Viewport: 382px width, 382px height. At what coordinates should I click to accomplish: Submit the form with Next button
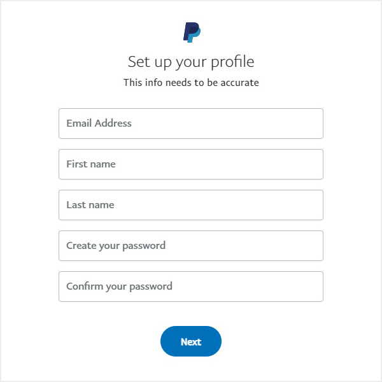point(191,341)
